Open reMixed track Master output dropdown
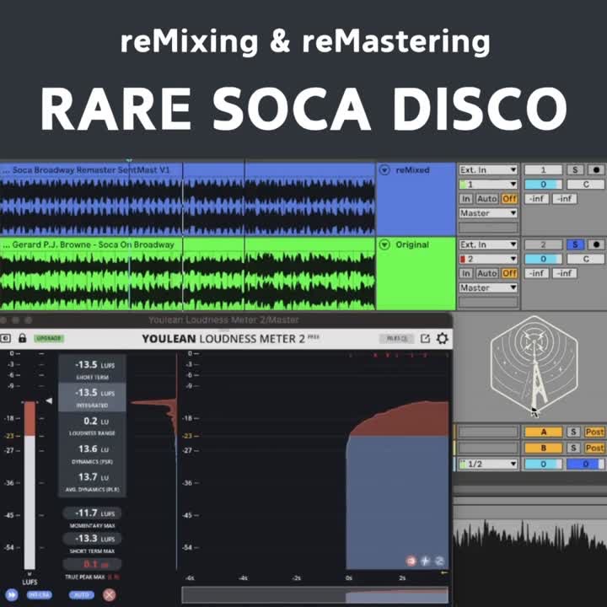 tap(488, 213)
